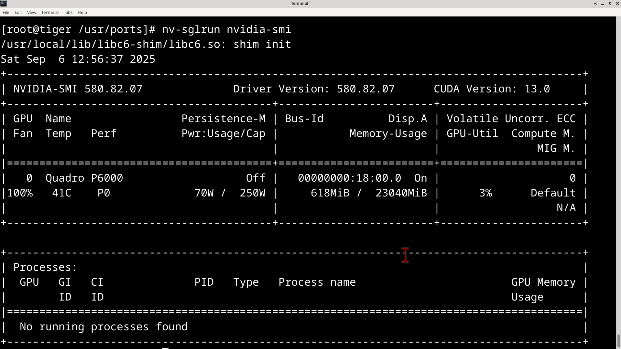Click the 'GPU Memory' column header
Image resolution: width=621 pixels, height=349 pixels.
pyautogui.click(x=543, y=282)
